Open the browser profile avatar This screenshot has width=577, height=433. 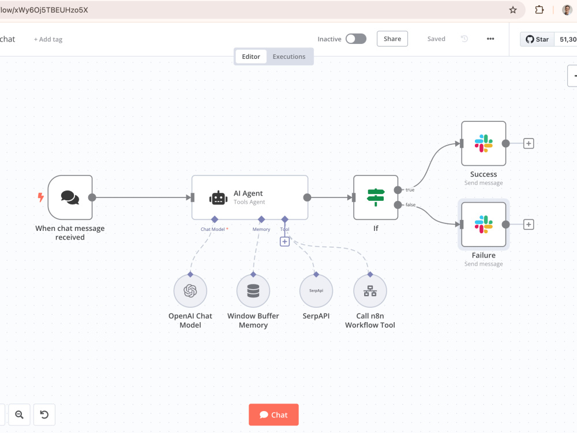(x=567, y=10)
